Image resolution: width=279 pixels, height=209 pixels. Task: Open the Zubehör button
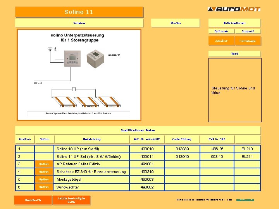221,41
